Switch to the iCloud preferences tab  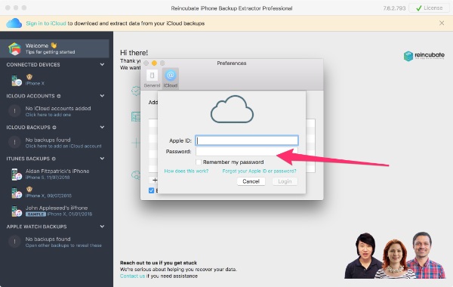coord(171,79)
